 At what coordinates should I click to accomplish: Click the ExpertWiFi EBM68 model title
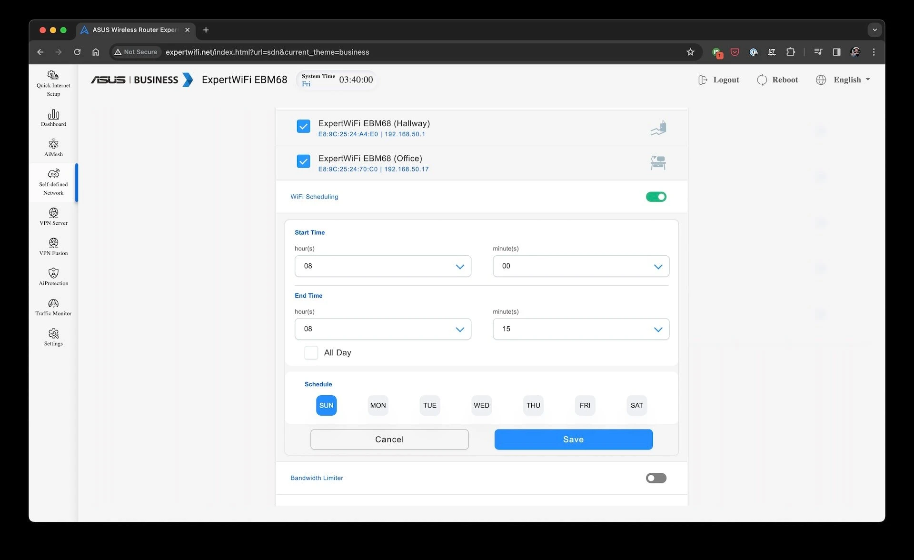[x=244, y=80]
